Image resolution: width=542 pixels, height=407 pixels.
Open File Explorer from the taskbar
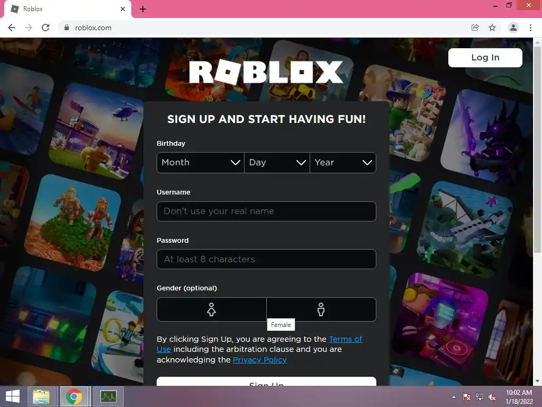coord(41,396)
